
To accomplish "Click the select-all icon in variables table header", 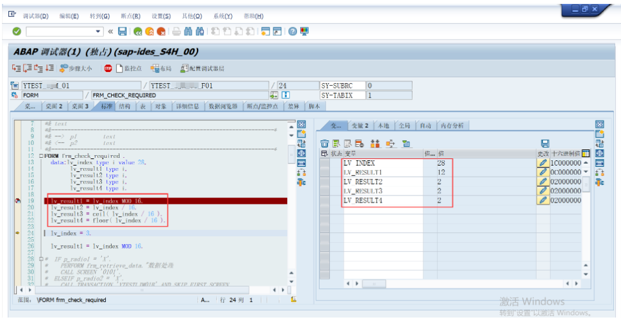I will (x=324, y=153).
